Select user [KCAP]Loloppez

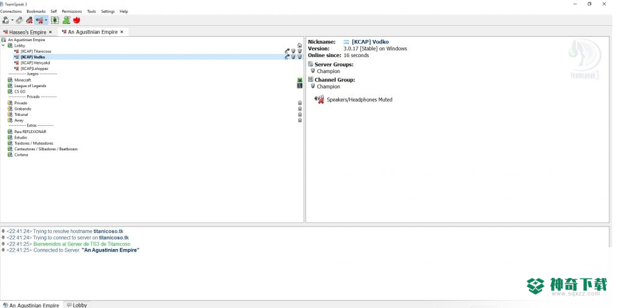coord(34,69)
